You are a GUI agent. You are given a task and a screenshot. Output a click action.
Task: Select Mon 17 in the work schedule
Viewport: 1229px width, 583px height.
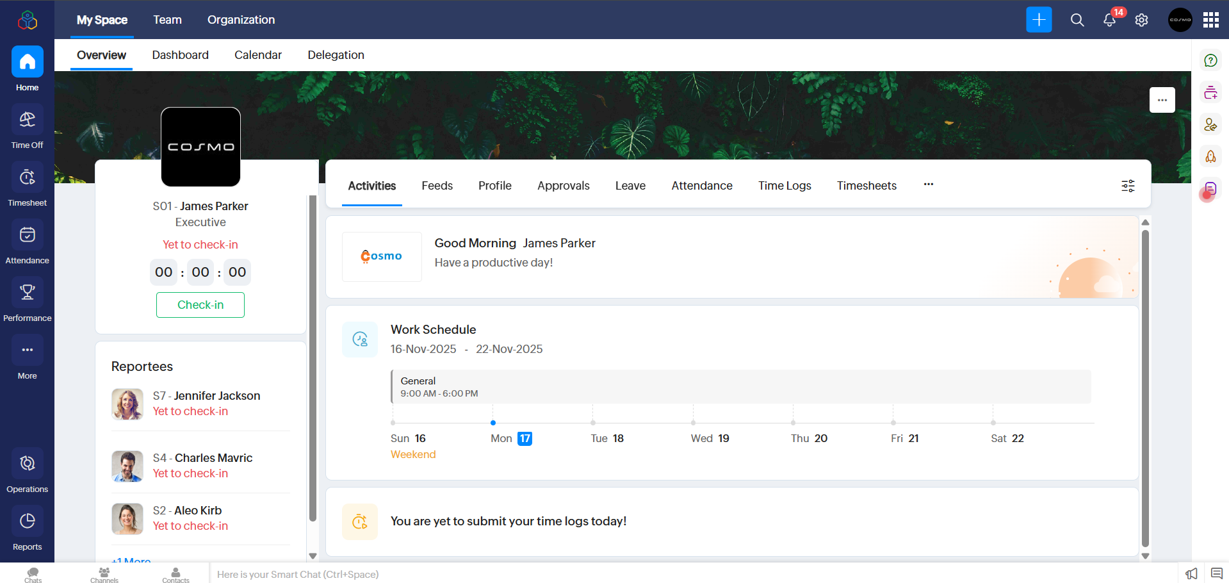[x=511, y=438]
